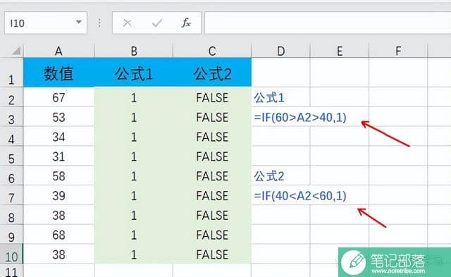Select row 5 header
Viewport: 451px width, 277px height.
click(x=11, y=156)
